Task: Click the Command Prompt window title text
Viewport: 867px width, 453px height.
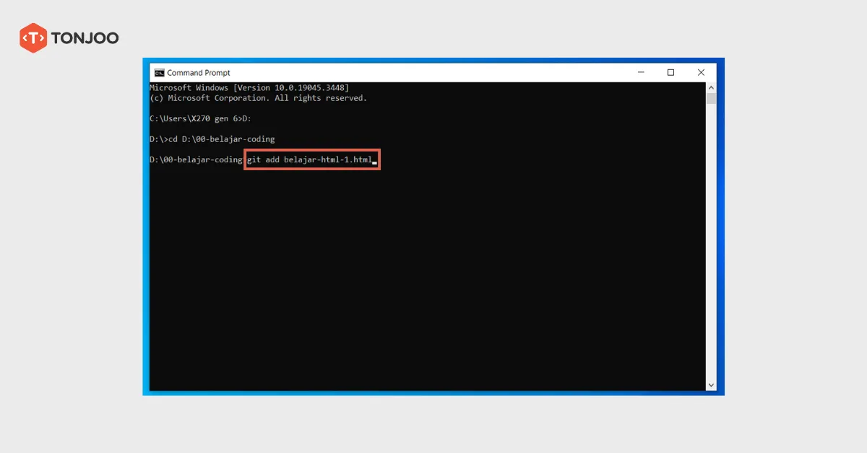Action: [199, 73]
